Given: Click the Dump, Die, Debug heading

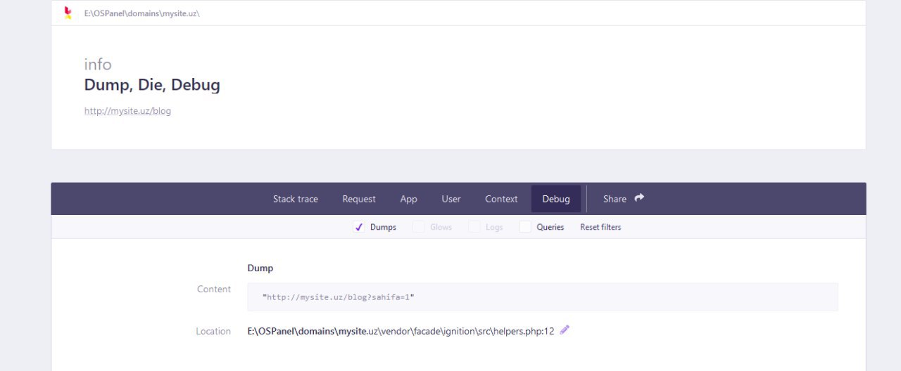Looking at the screenshot, I should (x=152, y=85).
